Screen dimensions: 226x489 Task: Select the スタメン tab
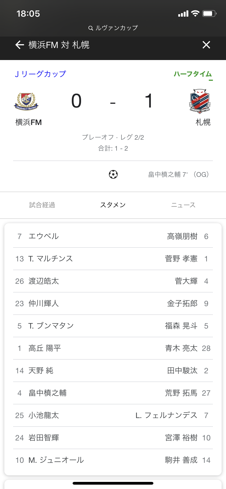tap(113, 205)
